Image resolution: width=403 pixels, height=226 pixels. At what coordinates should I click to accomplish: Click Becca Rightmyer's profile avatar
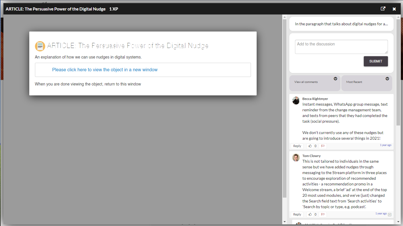296,101
